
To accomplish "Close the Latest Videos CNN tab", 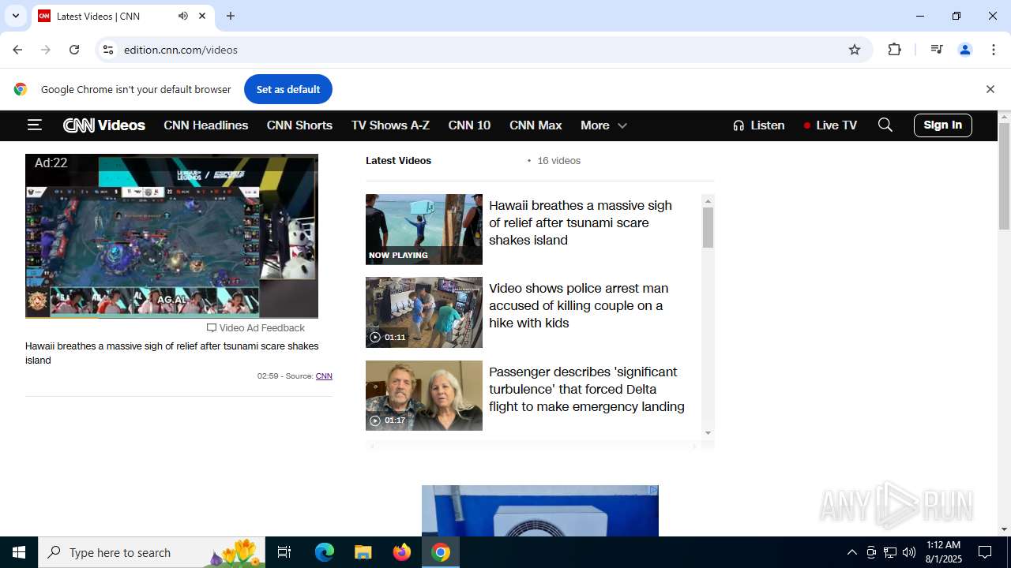I will (x=202, y=16).
